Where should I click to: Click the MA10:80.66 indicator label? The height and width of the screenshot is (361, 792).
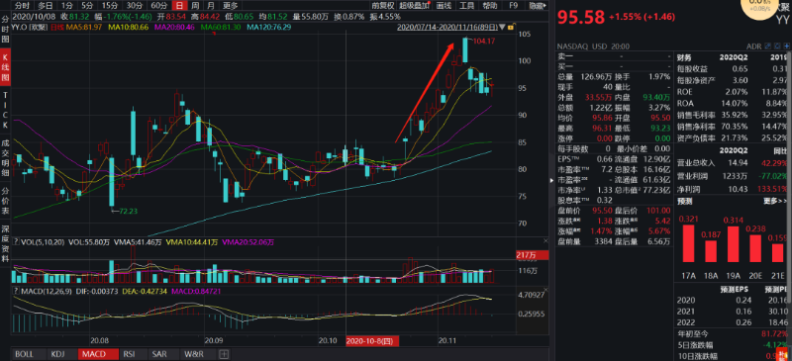pos(129,27)
